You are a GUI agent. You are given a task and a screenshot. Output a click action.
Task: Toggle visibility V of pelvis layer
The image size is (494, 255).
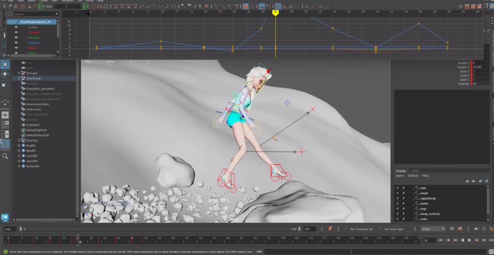coord(398,203)
